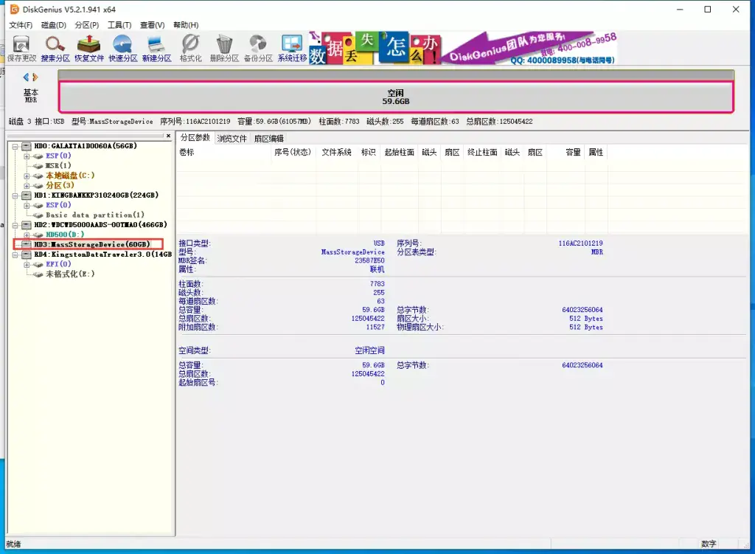Click the DiskGenius app icon in title bar
The height and width of the screenshot is (554, 755).
point(15,9)
